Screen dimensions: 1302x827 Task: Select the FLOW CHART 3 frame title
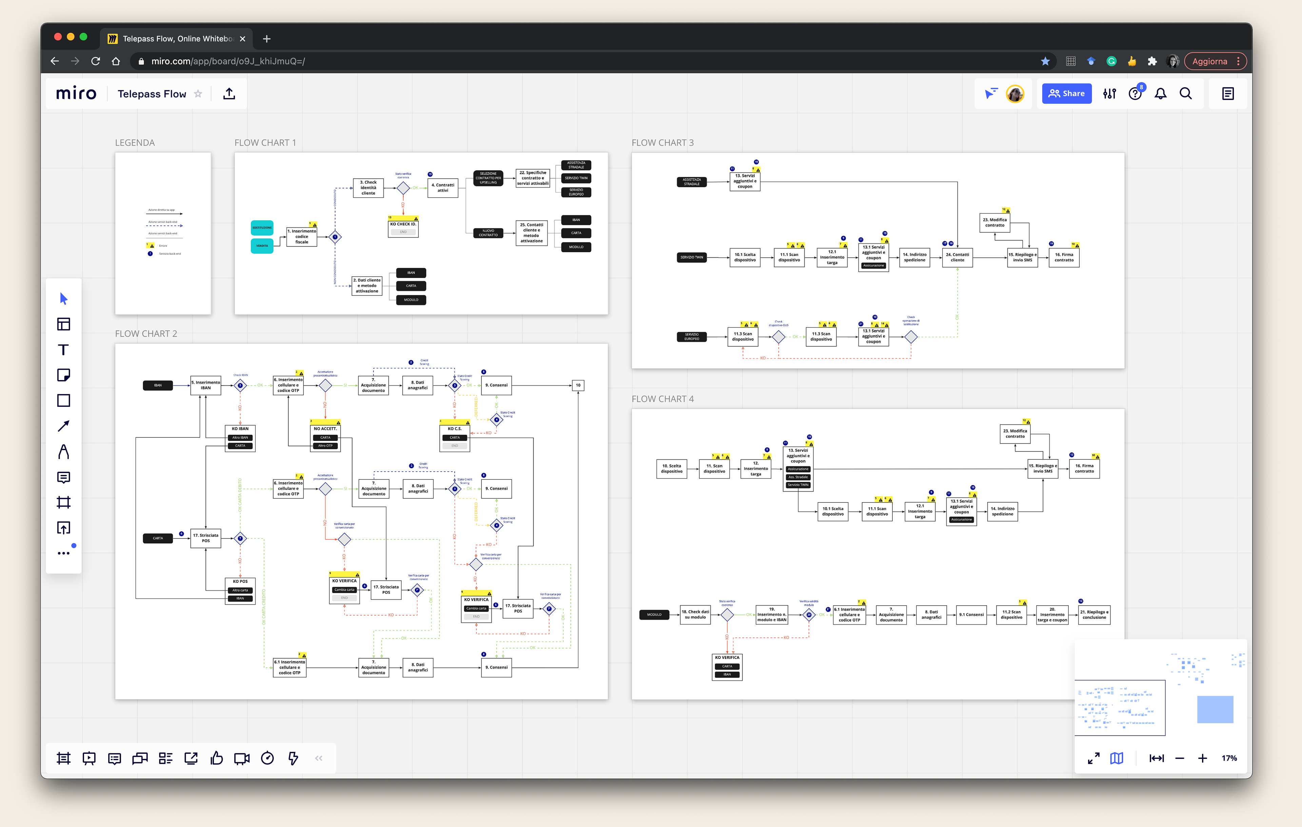[x=662, y=143]
